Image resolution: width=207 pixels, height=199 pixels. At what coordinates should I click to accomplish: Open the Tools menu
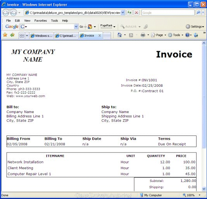click(x=54, y=21)
